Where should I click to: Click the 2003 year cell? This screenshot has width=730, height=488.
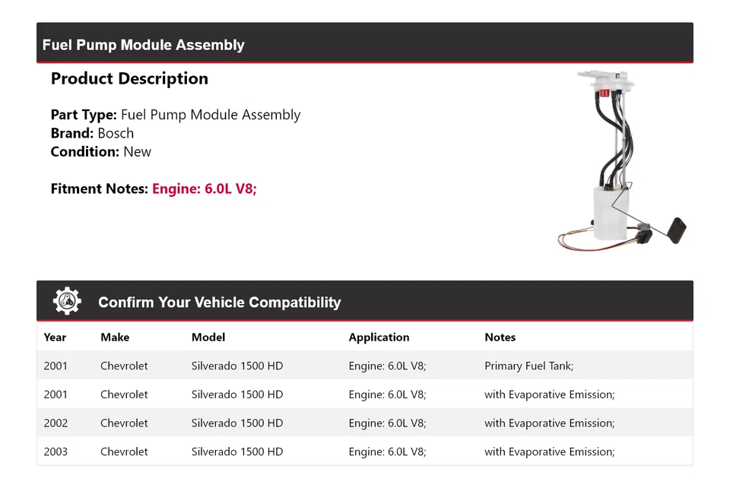[56, 452]
